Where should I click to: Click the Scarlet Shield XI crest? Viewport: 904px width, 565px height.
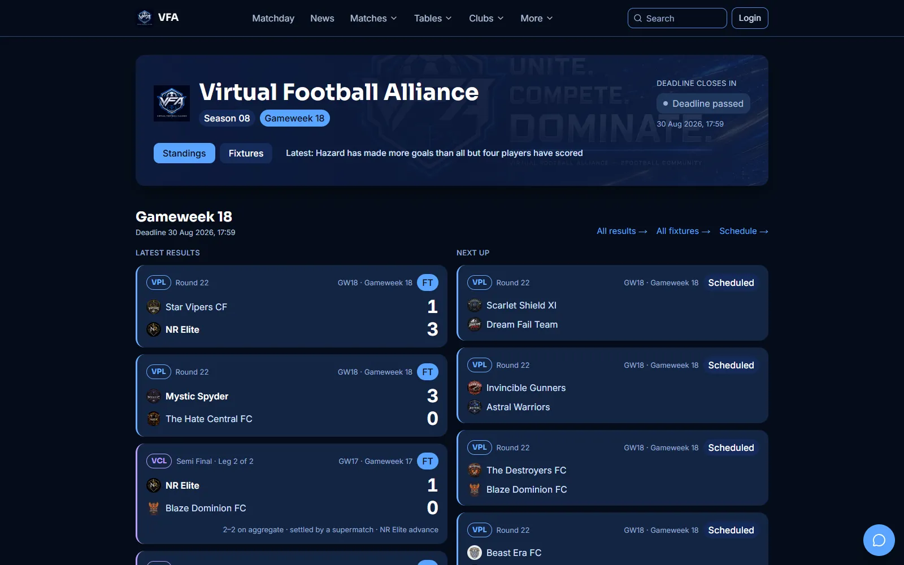[475, 305]
